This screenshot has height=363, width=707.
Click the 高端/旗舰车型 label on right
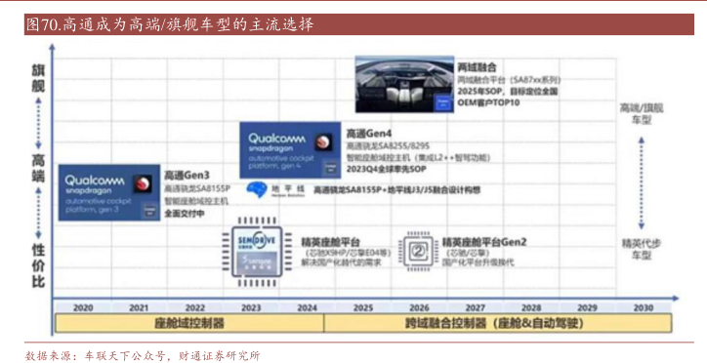point(642,114)
